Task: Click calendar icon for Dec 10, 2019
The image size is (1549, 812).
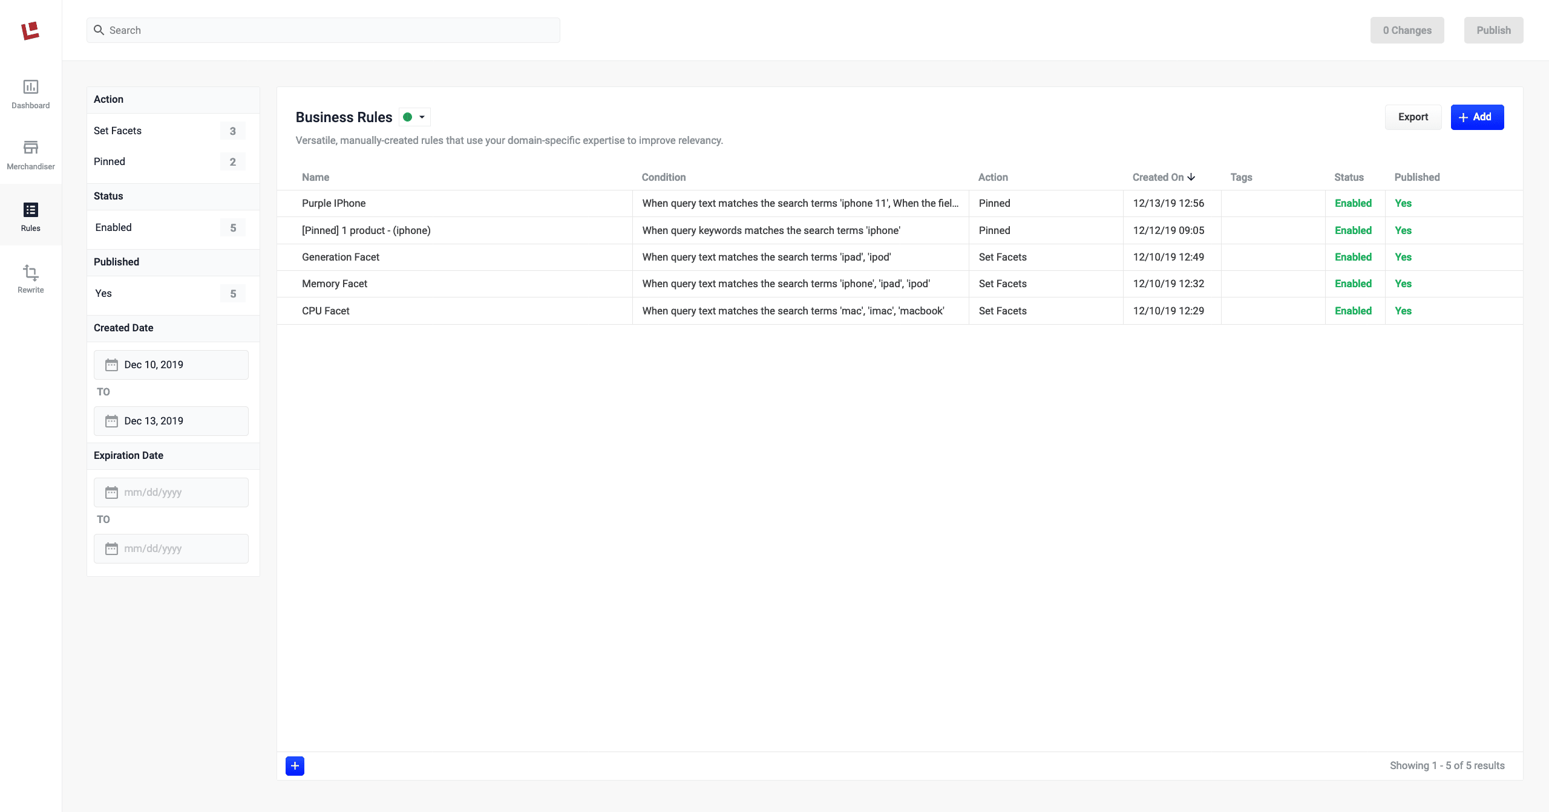Action: click(x=111, y=365)
